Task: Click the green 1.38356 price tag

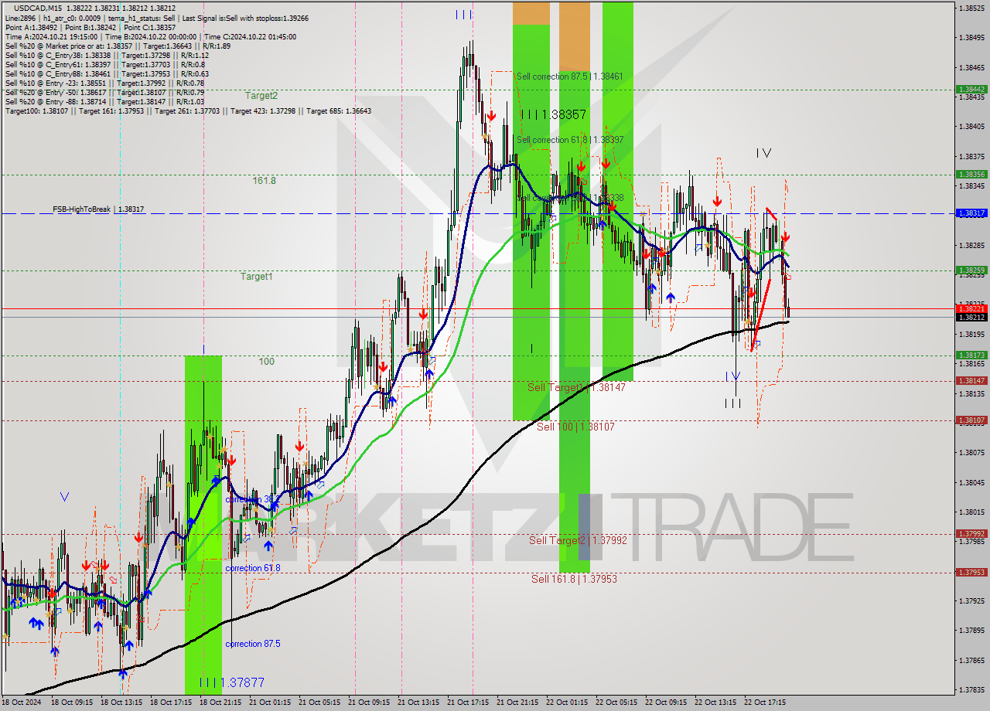Action: point(971,175)
